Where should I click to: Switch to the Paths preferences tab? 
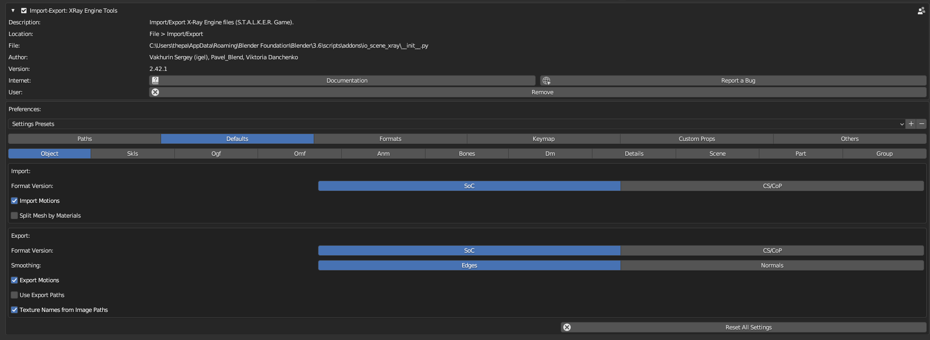(85, 139)
